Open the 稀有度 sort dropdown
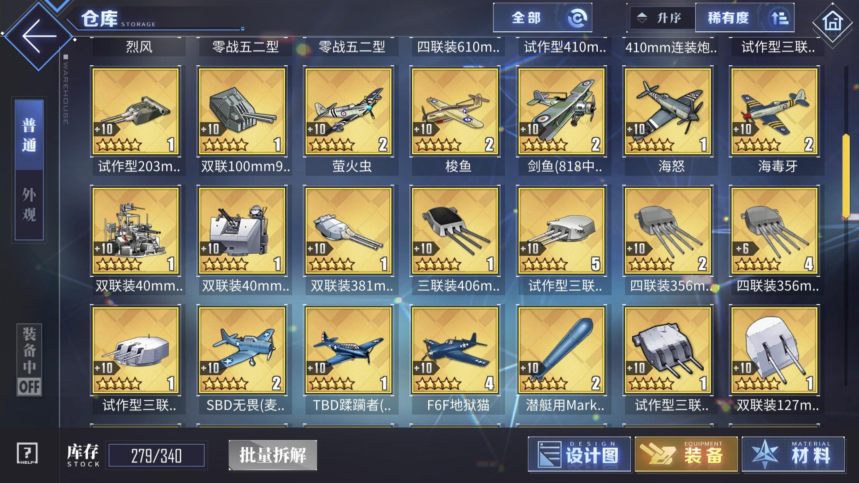The image size is (859, 483). tap(745, 18)
